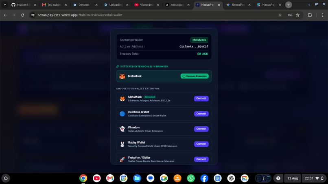Screen dimensions: 328x184
Task: Open the system tray showing 22:31
Action: tap(314, 178)
